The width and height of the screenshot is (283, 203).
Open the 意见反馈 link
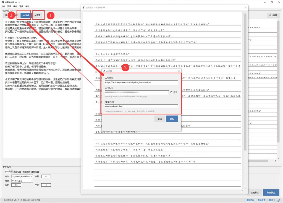pyautogui.click(x=261, y=200)
